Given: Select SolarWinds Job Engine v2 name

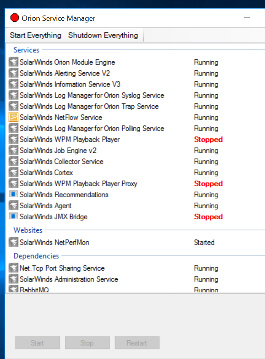Looking at the screenshot, I should [58, 150].
